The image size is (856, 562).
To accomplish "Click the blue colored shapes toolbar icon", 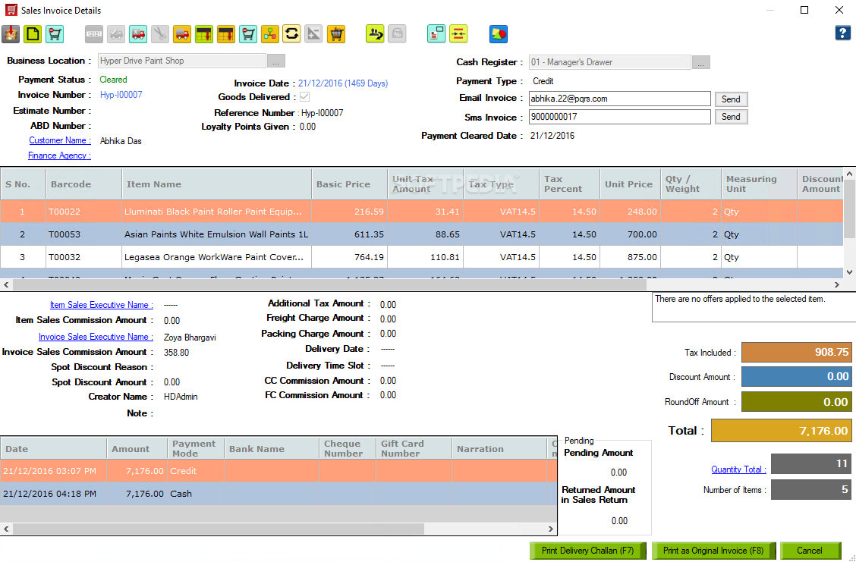I will 499,34.
